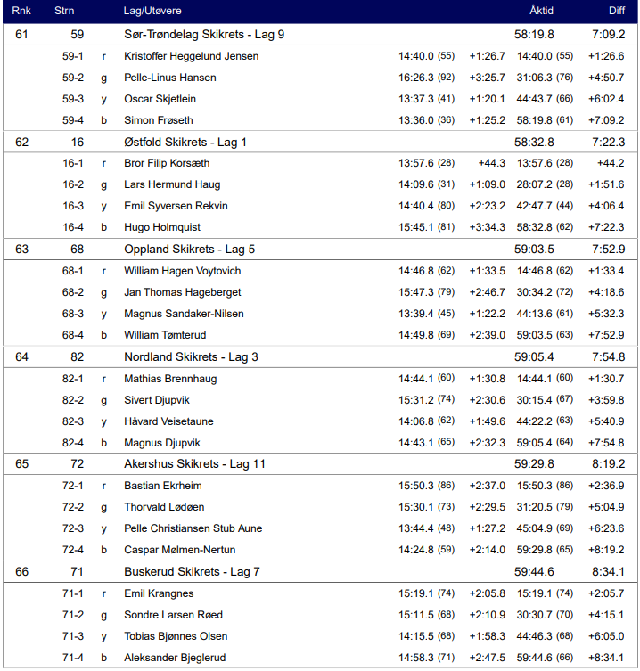Screen dimensions: 640x671
Task: Open team Sør-Trøndelag Skikrets - Lag 9
Action: pyautogui.click(x=204, y=35)
